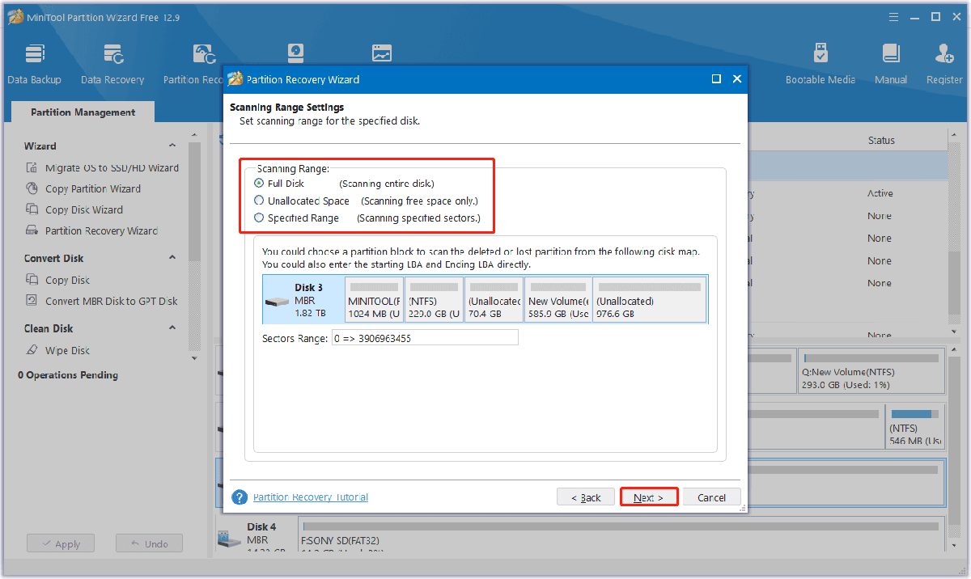Select the Specified Range radio button
Viewport: 971px width, 579px height.
point(259,218)
